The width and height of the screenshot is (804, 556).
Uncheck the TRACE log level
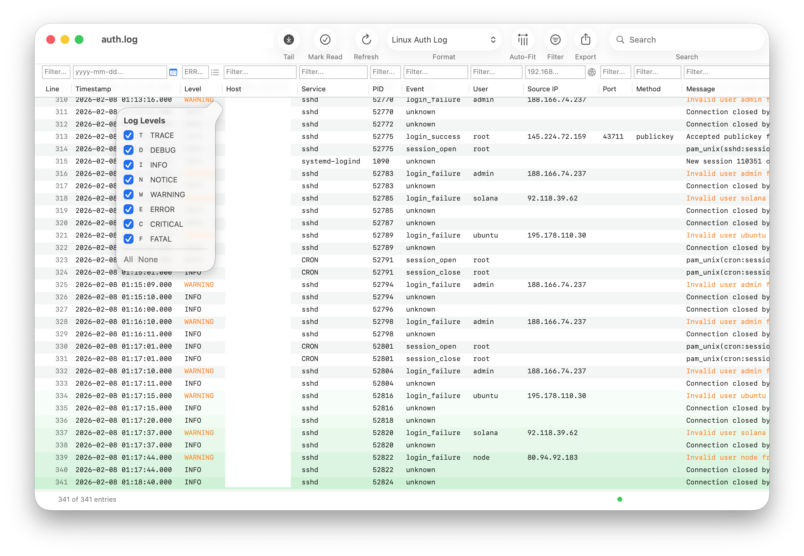point(128,135)
